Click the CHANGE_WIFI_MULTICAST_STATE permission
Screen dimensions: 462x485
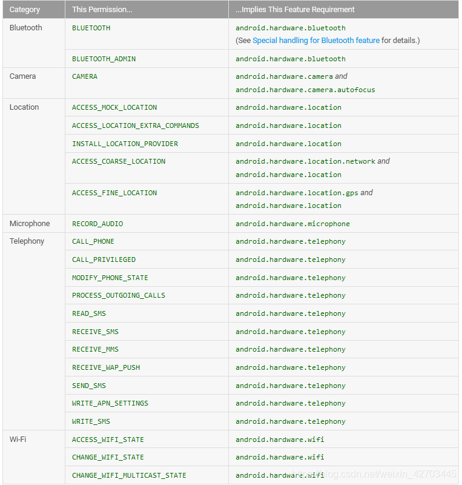click(129, 475)
